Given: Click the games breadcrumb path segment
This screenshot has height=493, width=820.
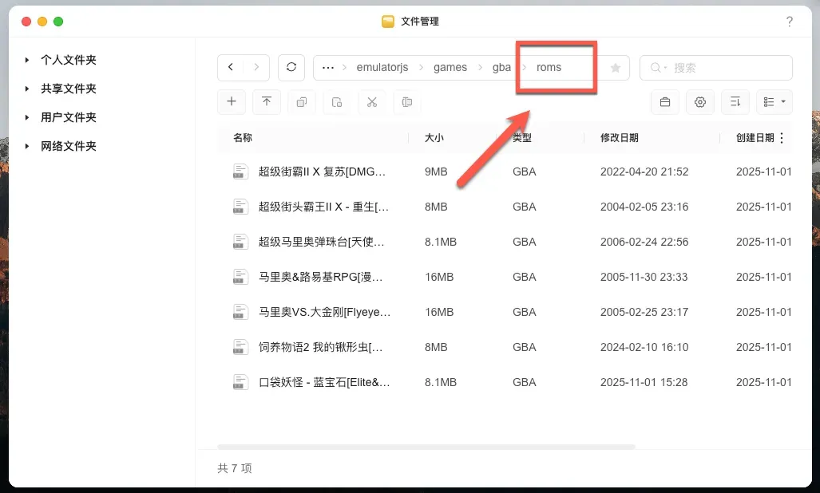Looking at the screenshot, I should coord(450,68).
